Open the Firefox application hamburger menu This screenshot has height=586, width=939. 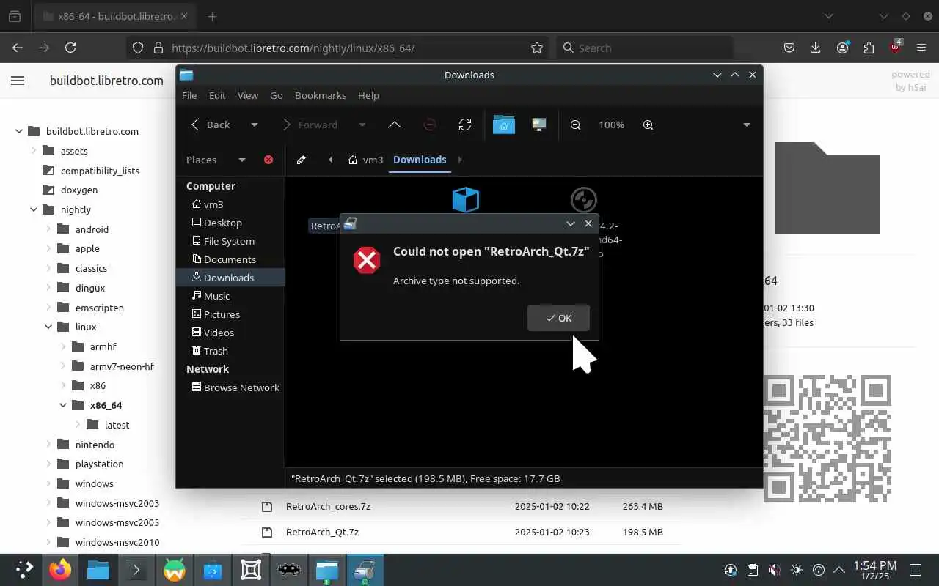[x=921, y=48]
